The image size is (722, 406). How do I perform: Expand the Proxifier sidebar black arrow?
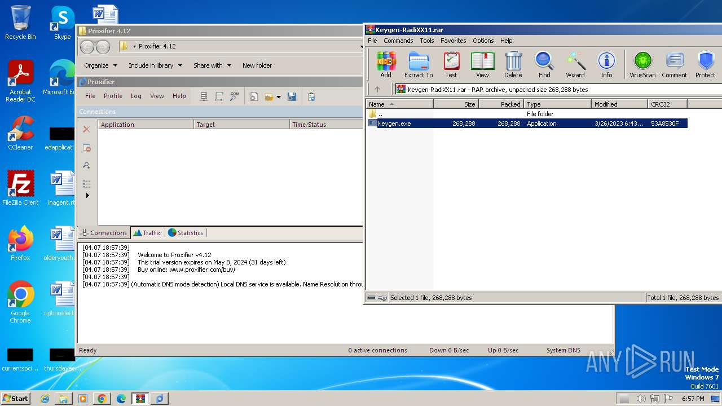point(87,195)
